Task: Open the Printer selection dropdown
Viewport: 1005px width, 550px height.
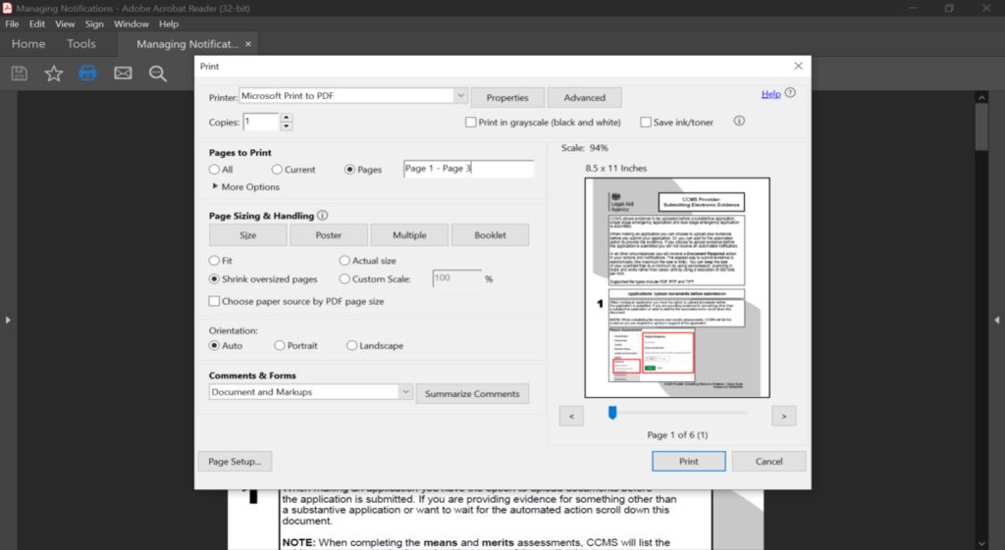Action: (459, 96)
